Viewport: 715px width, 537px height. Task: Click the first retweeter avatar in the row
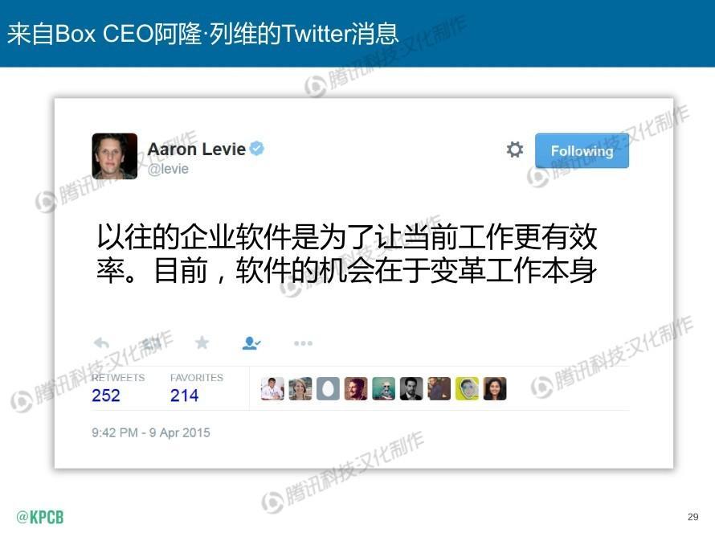(x=272, y=389)
